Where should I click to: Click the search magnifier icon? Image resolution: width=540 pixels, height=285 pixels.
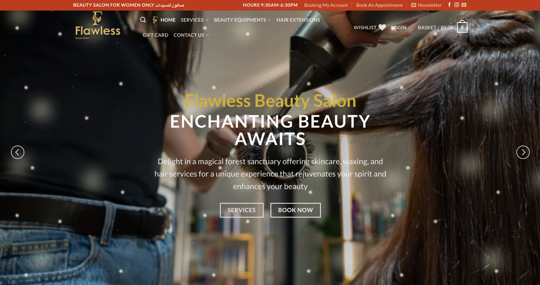tap(143, 20)
